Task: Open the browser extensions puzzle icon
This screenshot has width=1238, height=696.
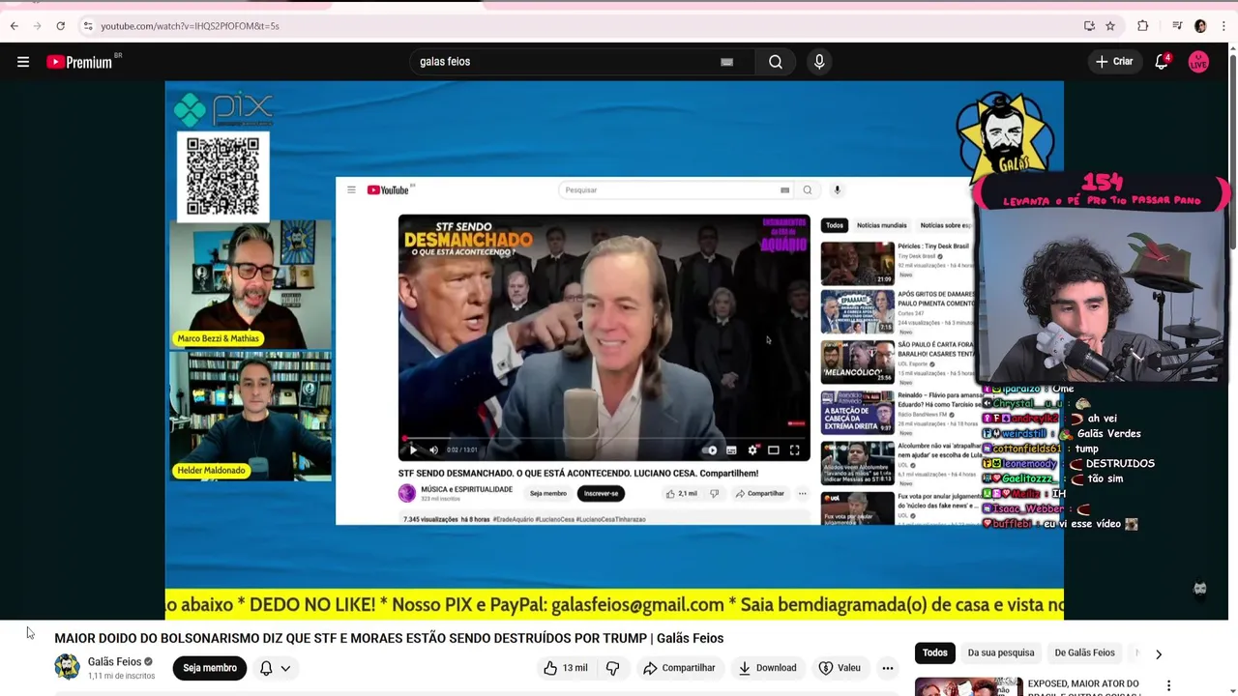Action: pyautogui.click(x=1142, y=26)
